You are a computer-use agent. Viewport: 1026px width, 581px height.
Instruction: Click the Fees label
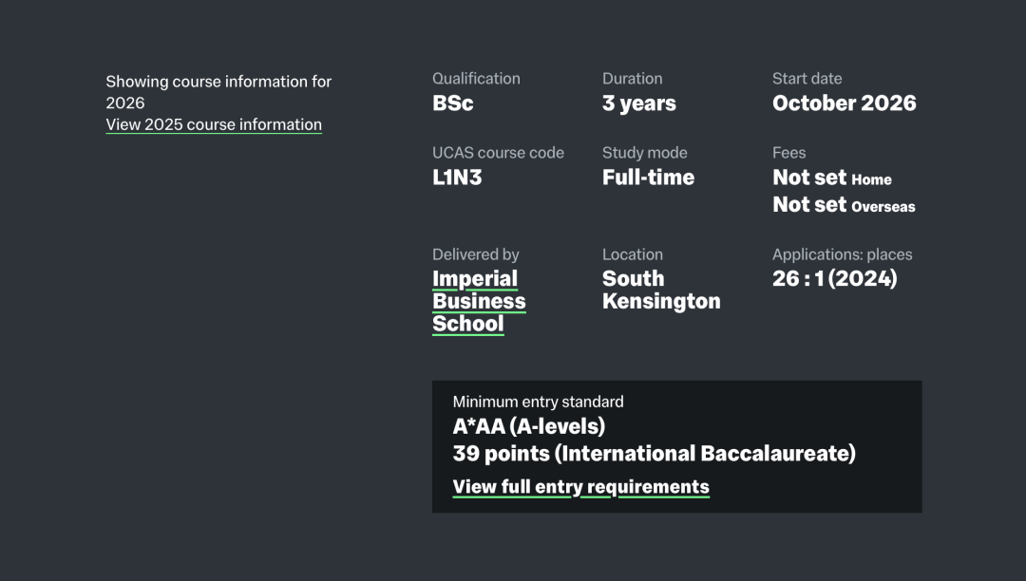click(789, 153)
